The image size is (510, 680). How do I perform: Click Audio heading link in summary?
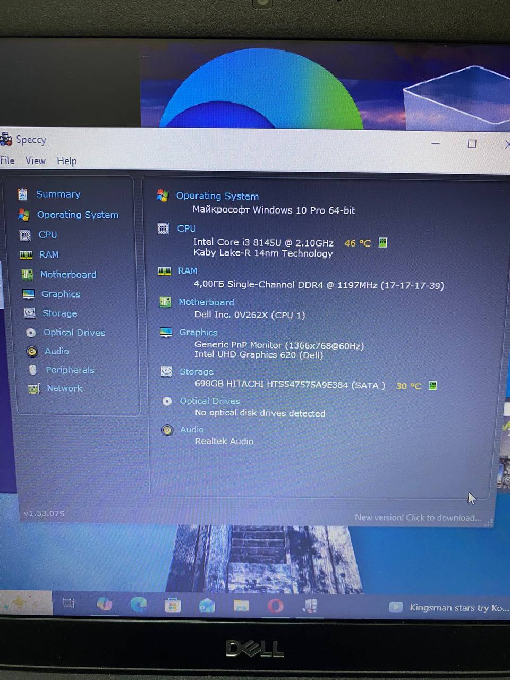(x=192, y=430)
